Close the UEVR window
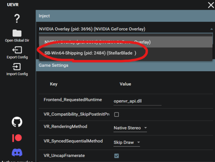This screenshot has height=162, width=215. click(x=211, y=5)
